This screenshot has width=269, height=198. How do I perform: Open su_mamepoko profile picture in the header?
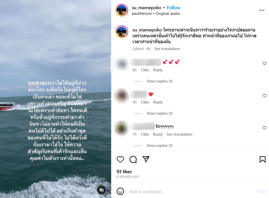(122, 10)
